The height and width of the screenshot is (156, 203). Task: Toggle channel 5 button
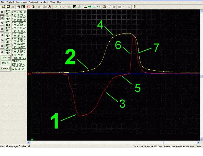pyautogui.click(x=2, y=35)
